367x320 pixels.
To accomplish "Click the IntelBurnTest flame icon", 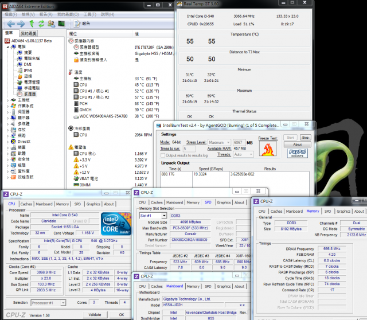I will pos(268,149).
